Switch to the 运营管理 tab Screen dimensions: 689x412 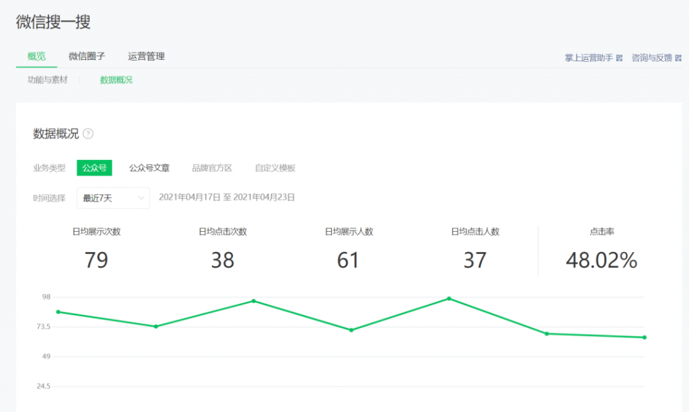coord(146,56)
